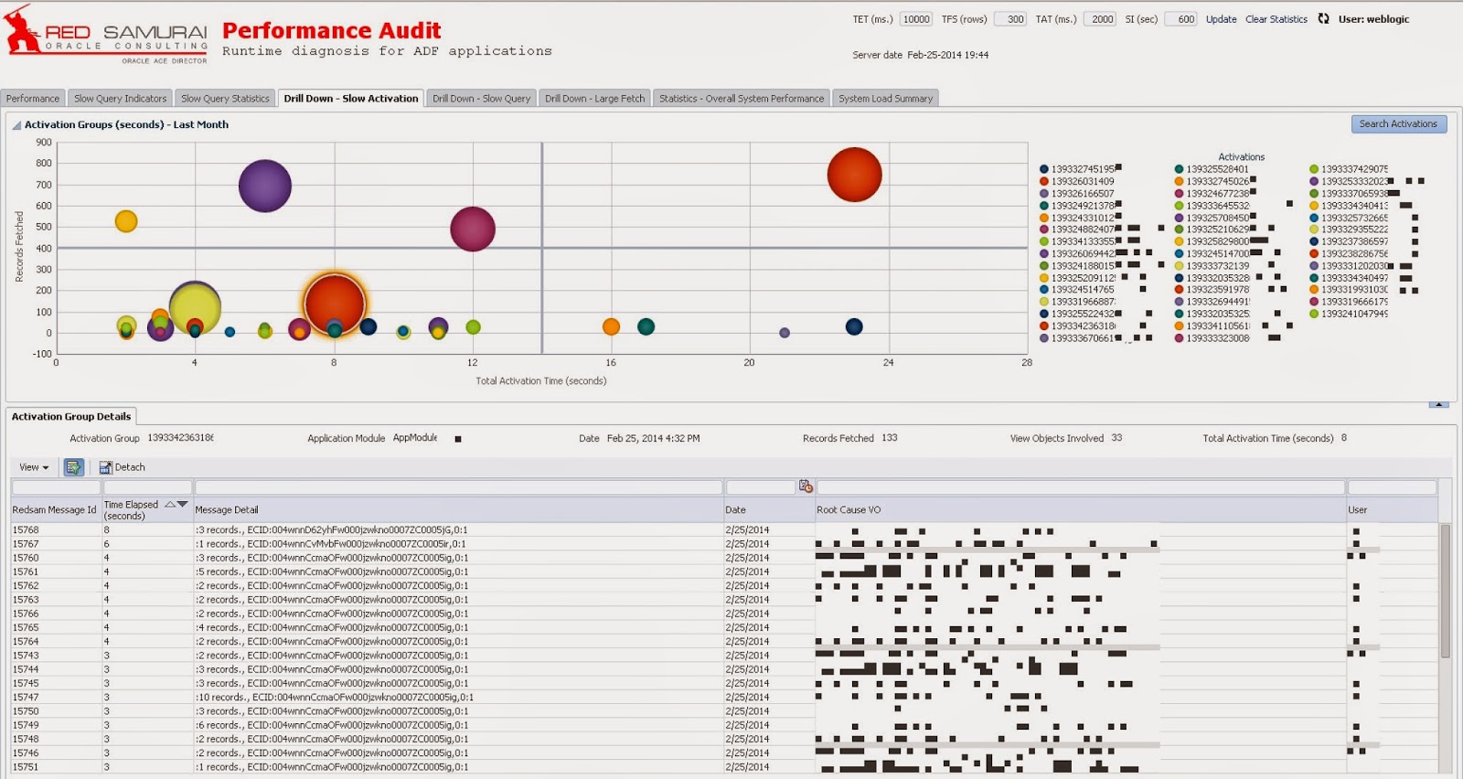Detach the activation details table
Viewport: 1463px width, 779px height.
click(x=123, y=467)
